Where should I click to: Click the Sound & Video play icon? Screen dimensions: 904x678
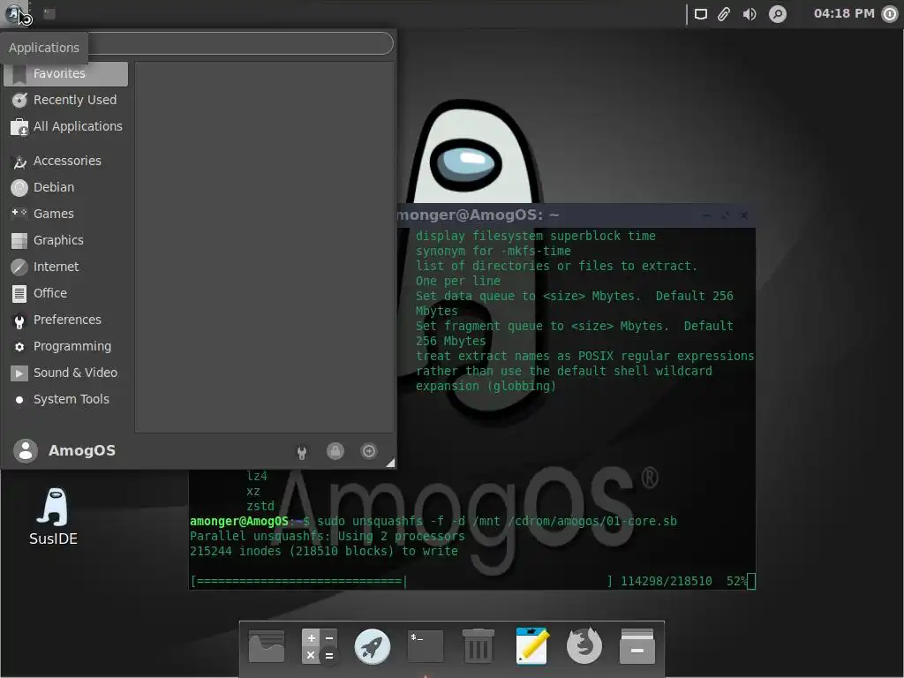19,373
